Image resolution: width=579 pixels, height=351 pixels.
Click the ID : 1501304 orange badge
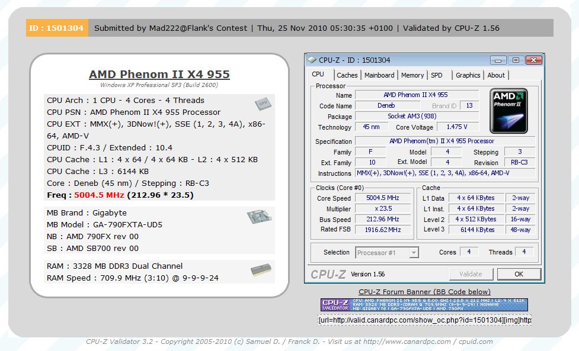tap(57, 28)
